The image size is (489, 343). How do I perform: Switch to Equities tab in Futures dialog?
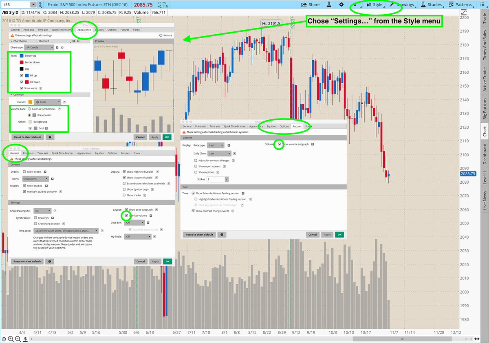click(271, 126)
